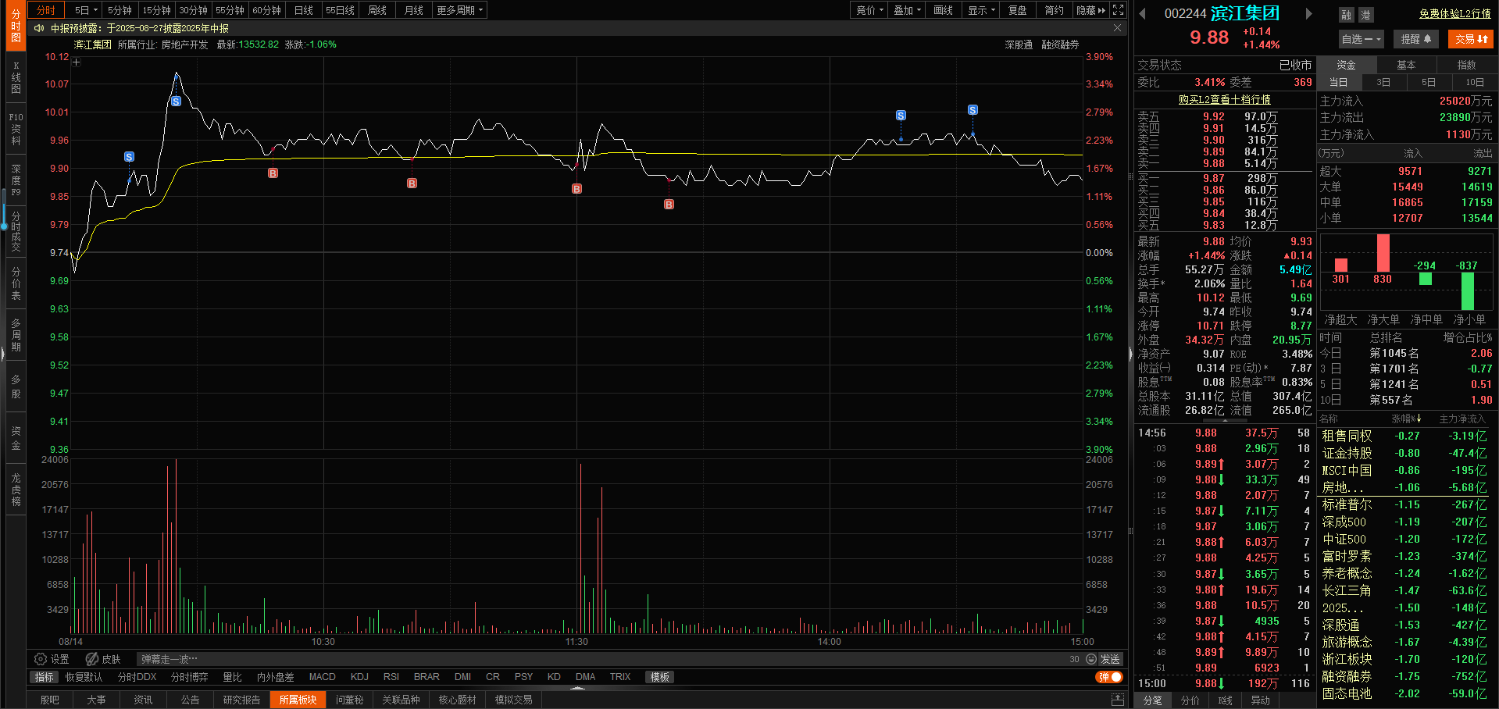Click the 融 margin trading badge
The width and height of the screenshot is (1499, 709).
pos(1346,15)
